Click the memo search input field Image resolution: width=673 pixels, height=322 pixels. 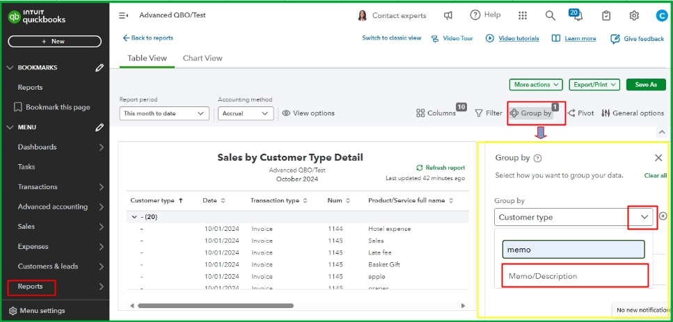573,249
